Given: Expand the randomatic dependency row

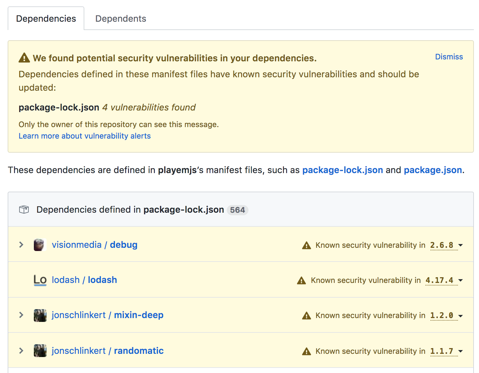Looking at the screenshot, I should click(21, 351).
